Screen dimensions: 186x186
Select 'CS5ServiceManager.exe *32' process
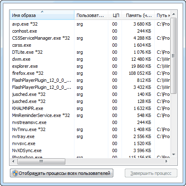pos(90,38)
